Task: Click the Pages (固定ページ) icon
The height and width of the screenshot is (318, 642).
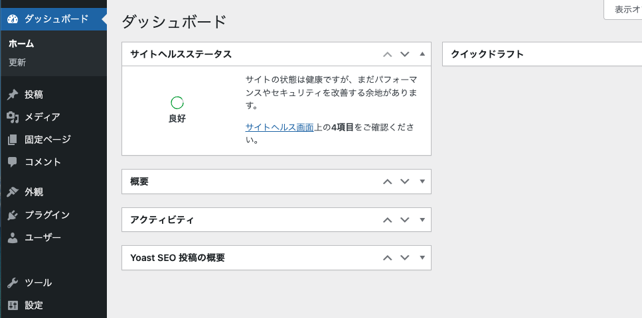Action: (x=13, y=140)
